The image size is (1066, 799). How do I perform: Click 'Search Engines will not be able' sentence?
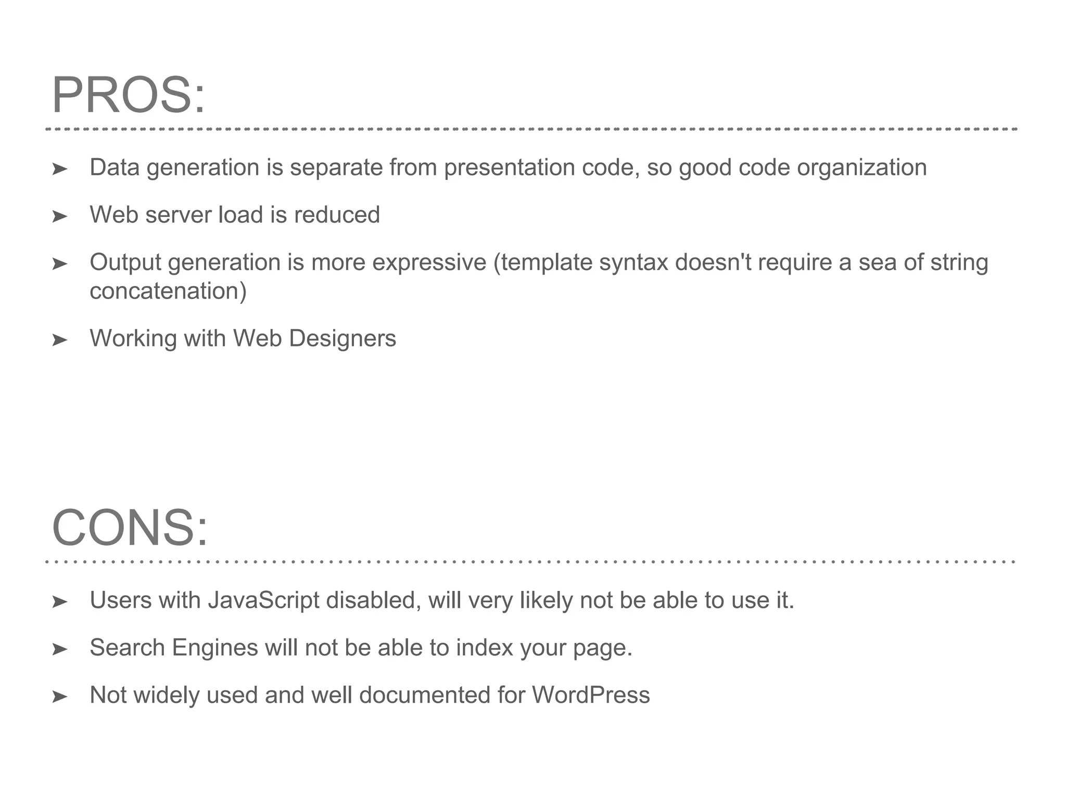361,648
